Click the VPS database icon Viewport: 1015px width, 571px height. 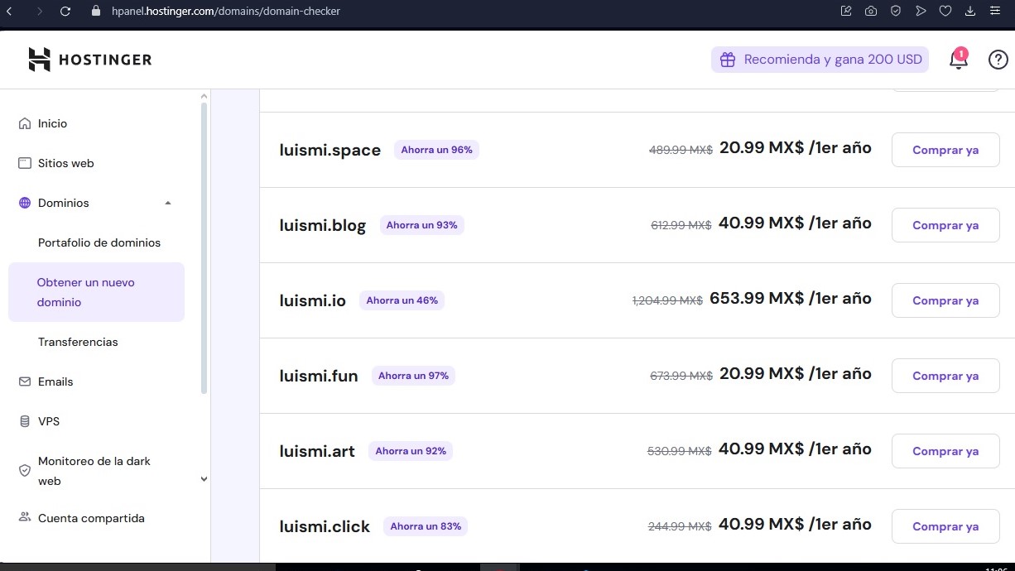coord(25,421)
